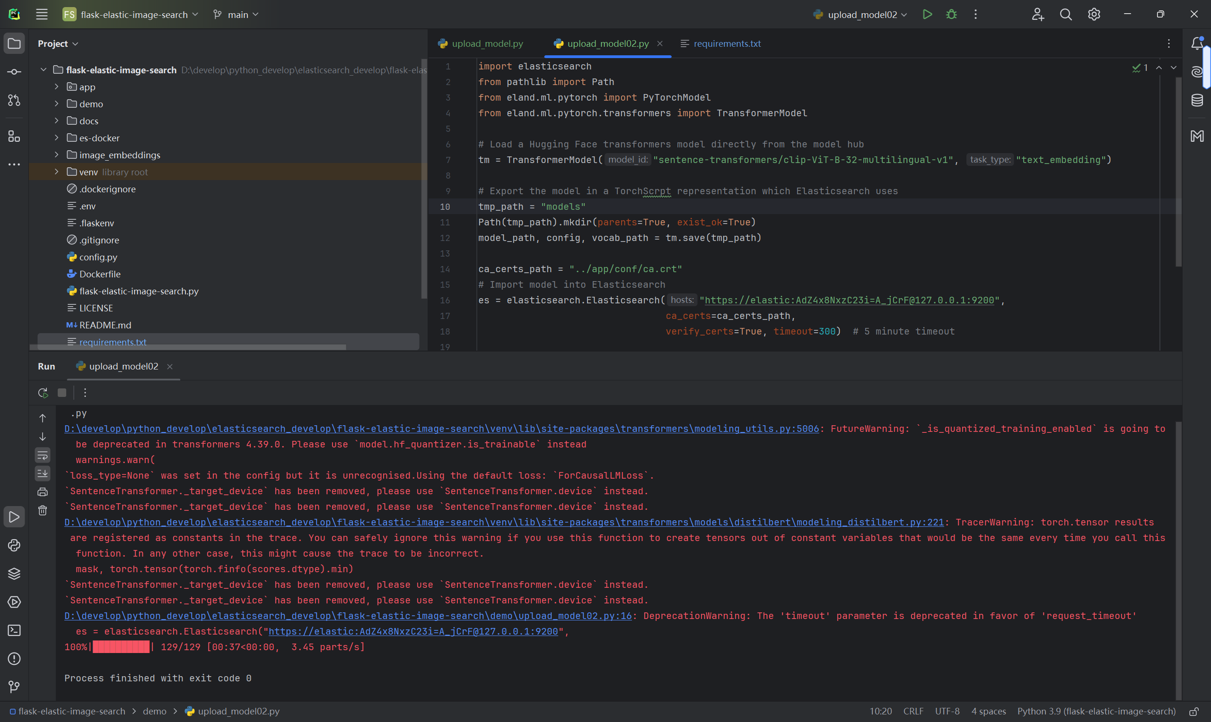Screen dimensions: 1211x722
Task: Start debugging with the bug icon
Action: [951, 15]
